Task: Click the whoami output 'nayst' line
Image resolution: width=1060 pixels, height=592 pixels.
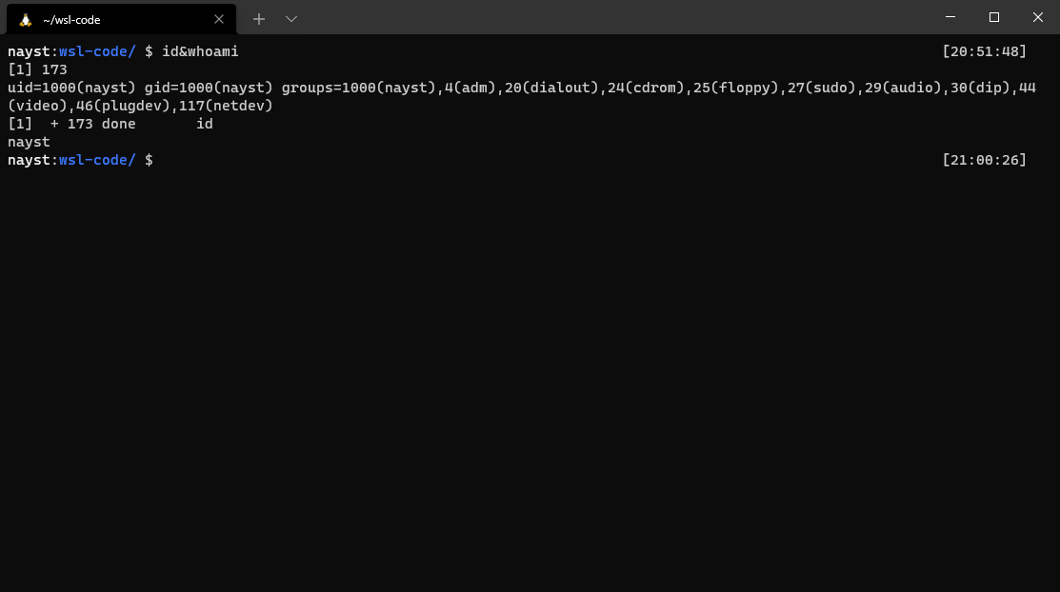Action: pyautogui.click(x=30, y=142)
